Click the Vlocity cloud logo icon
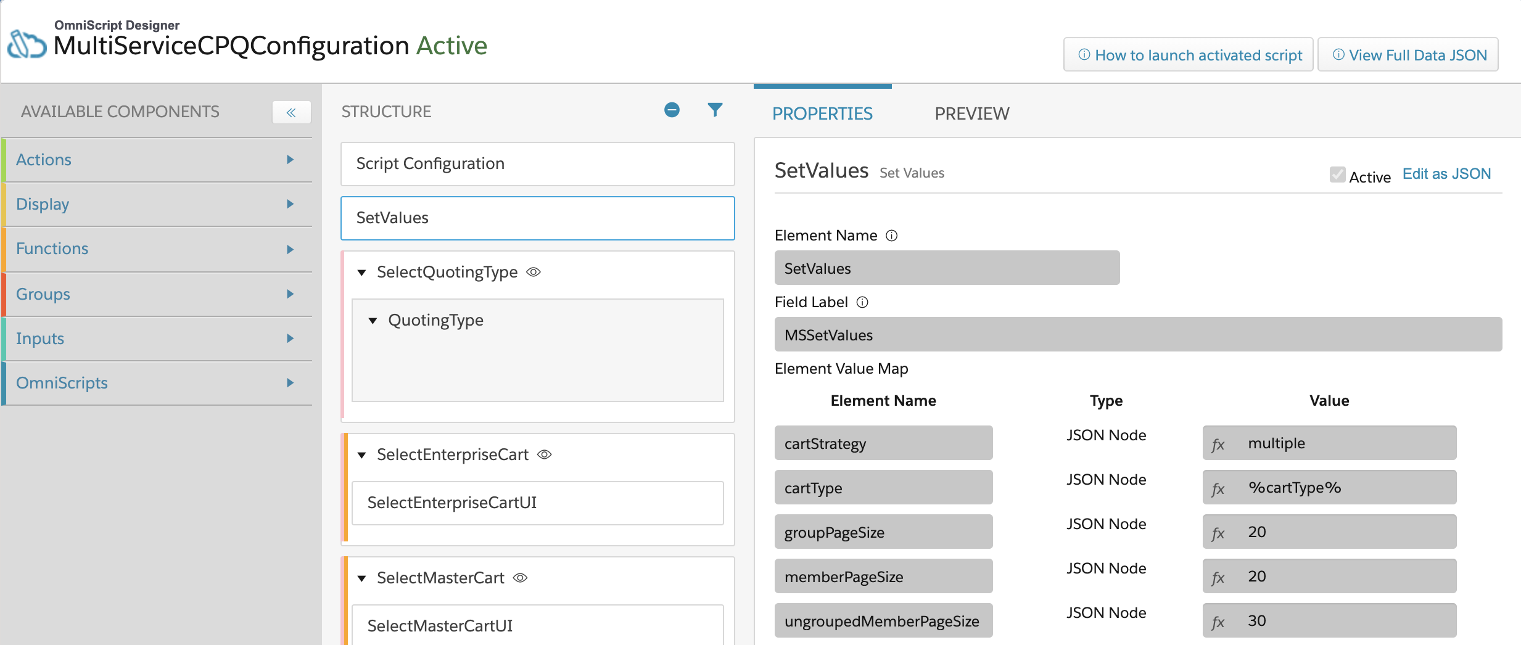 (27, 44)
